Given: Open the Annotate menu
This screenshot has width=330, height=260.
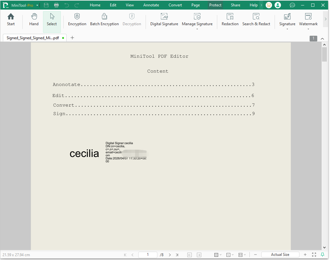Looking at the screenshot, I should coord(151,5).
